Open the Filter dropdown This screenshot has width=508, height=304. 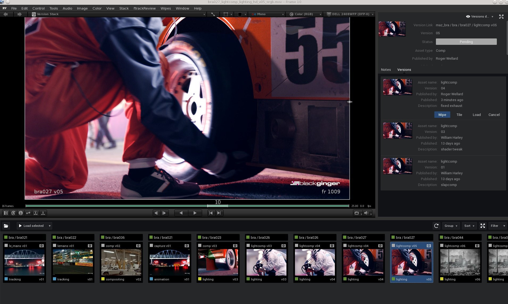tap(498, 226)
